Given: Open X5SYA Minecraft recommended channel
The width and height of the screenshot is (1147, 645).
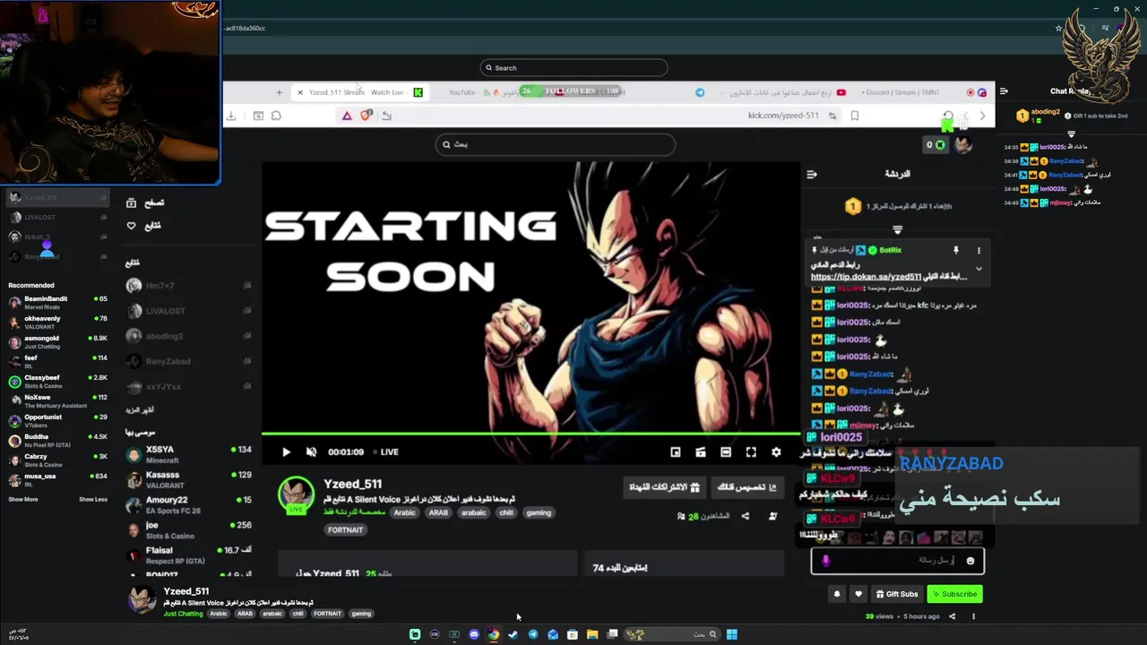Looking at the screenshot, I should (188, 454).
